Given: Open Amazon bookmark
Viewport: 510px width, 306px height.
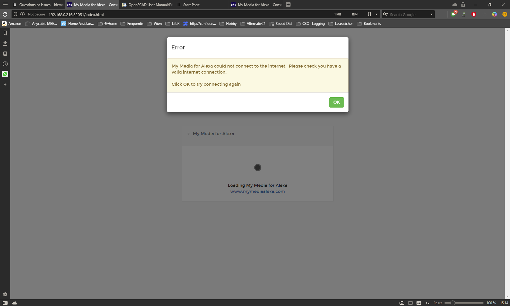Looking at the screenshot, I should point(12,24).
